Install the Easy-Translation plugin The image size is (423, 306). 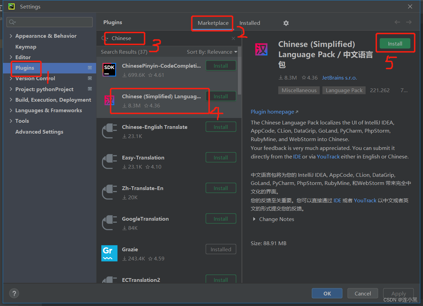coord(221,158)
